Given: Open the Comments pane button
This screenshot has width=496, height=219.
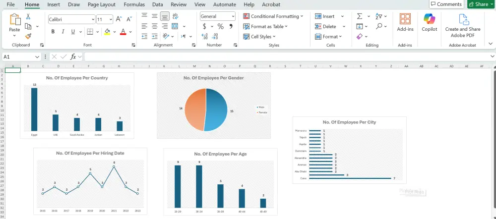Looking at the screenshot, I should pos(446,4).
